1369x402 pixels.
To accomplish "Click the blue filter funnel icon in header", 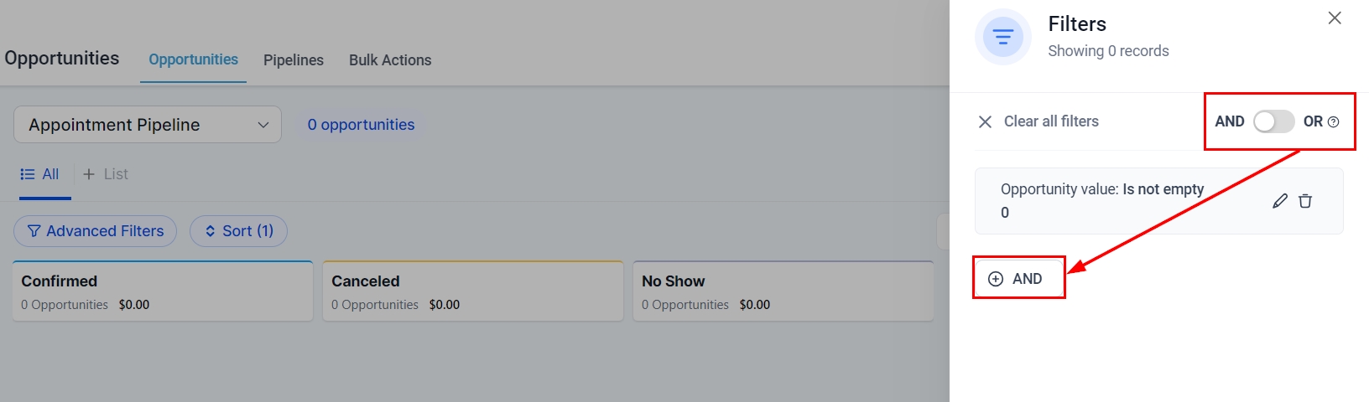I will pos(1002,37).
